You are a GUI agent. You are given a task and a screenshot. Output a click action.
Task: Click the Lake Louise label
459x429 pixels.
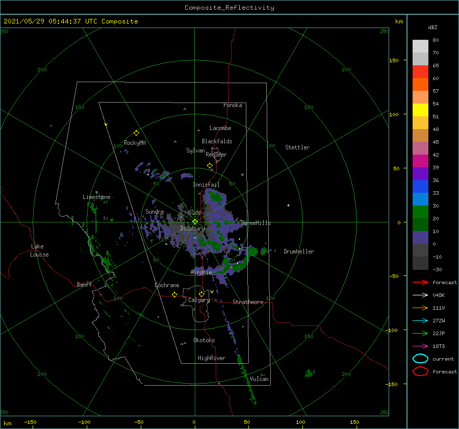click(39, 250)
